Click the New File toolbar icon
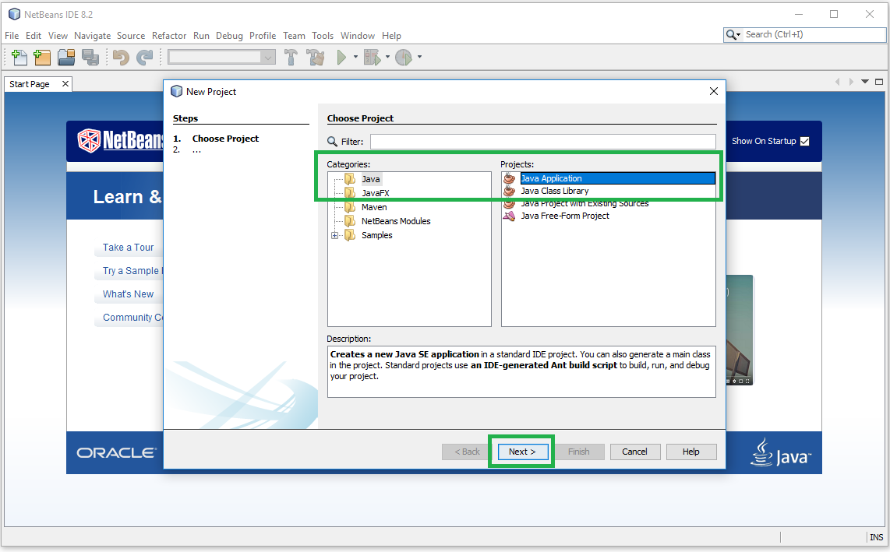The width and height of the screenshot is (890, 552). pyautogui.click(x=19, y=58)
